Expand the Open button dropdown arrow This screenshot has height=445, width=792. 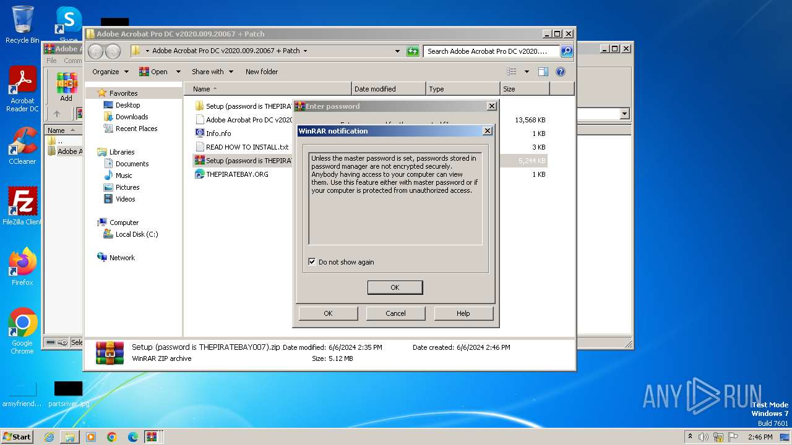178,72
